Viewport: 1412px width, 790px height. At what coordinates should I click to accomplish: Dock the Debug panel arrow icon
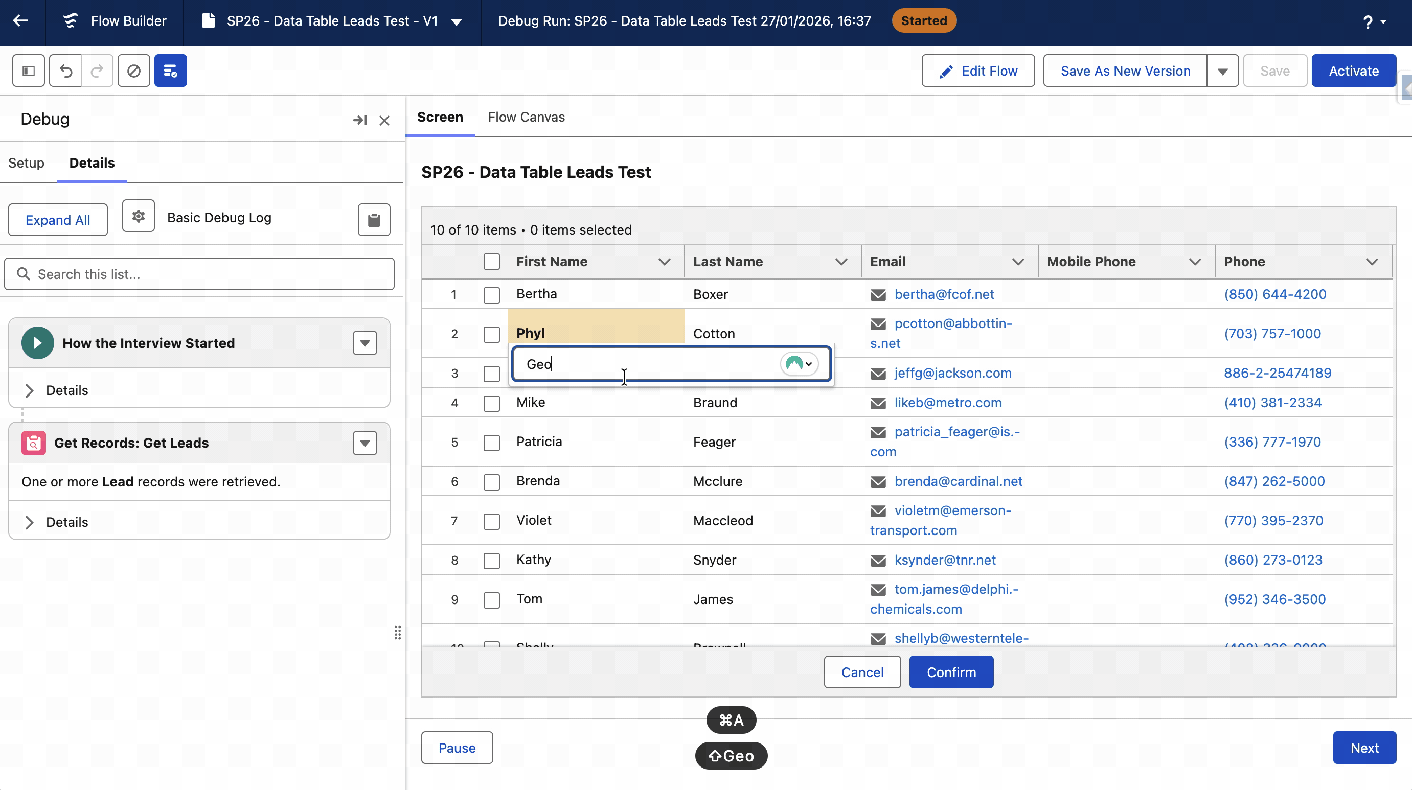(x=359, y=120)
